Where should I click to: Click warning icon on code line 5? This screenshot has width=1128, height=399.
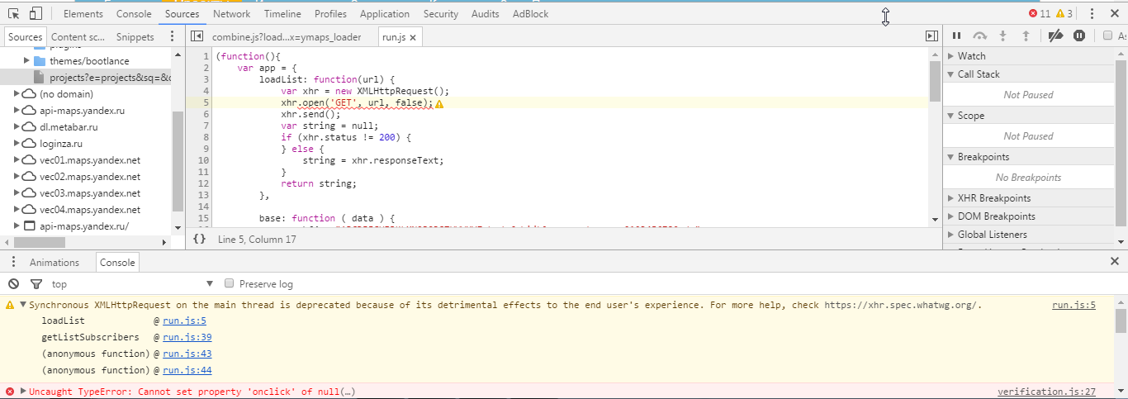click(439, 104)
